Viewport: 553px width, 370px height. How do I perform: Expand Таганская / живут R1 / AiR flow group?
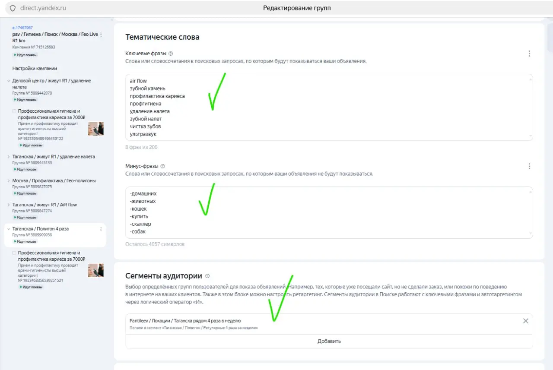pyautogui.click(x=9, y=205)
